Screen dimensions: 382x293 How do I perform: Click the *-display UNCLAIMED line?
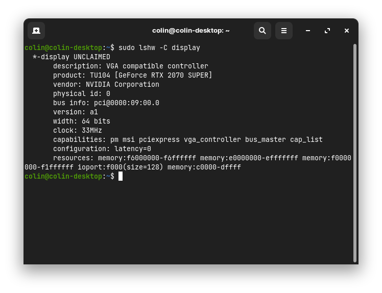(71, 57)
